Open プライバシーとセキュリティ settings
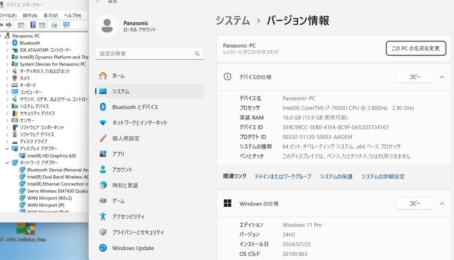 150,232
